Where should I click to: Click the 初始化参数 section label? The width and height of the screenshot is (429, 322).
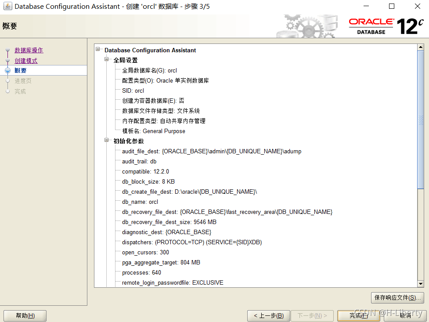(x=129, y=141)
